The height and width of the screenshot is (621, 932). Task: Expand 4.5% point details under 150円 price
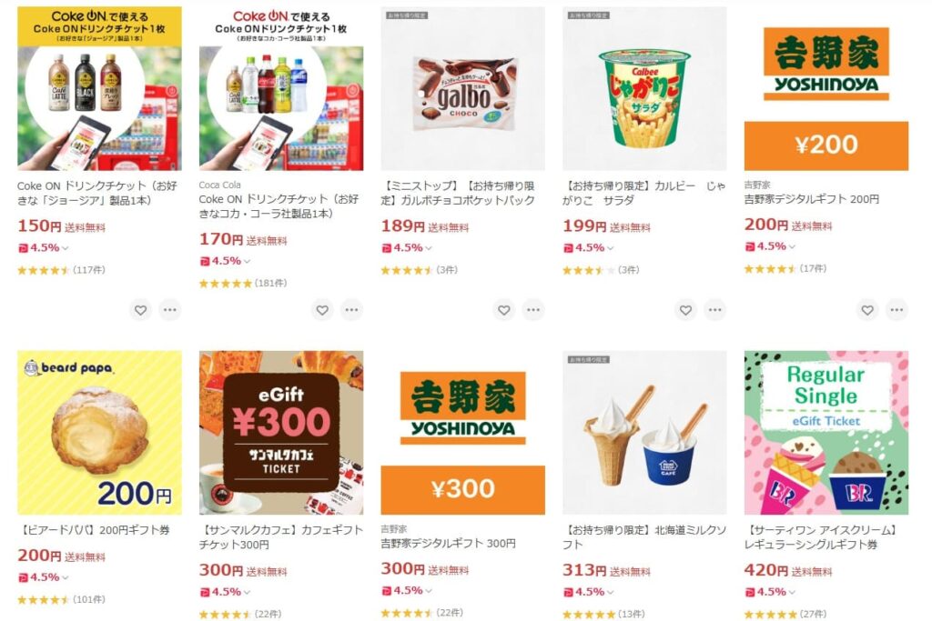pyautogui.click(x=44, y=247)
